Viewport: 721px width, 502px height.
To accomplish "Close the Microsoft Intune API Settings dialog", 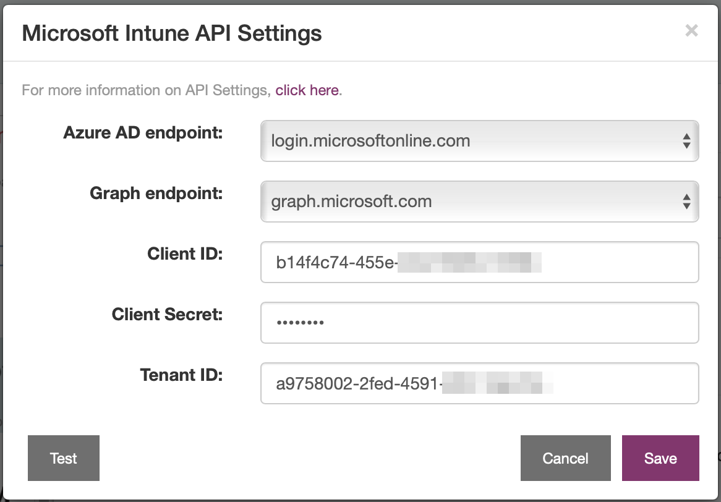I will (691, 31).
